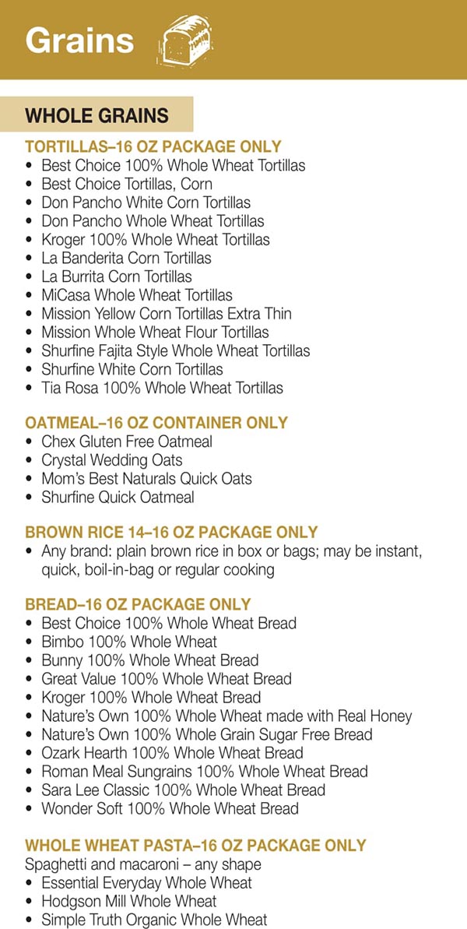
Task: Pick Mom's Best Naturals Quick Oats
Action: pyautogui.click(x=146, y=479)
